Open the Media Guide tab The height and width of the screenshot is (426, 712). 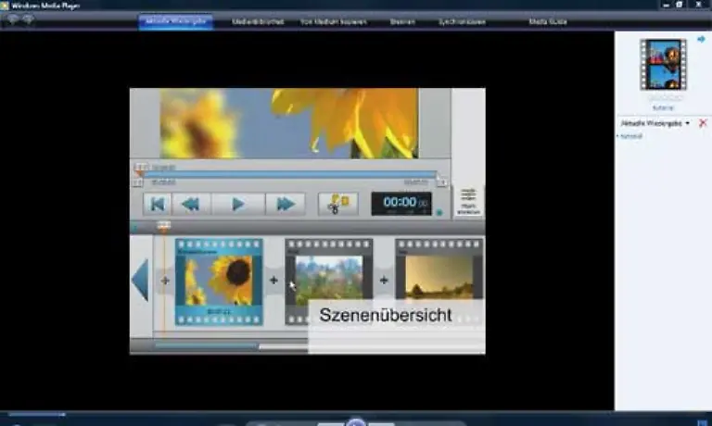pos(547,21)
